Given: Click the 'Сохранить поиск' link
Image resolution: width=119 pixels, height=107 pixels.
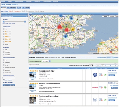Looking at the screenshot, I should click(x=101, y=58).
